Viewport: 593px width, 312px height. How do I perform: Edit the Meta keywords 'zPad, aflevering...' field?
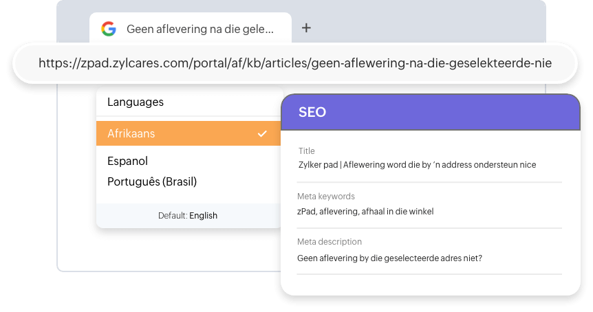365,211
